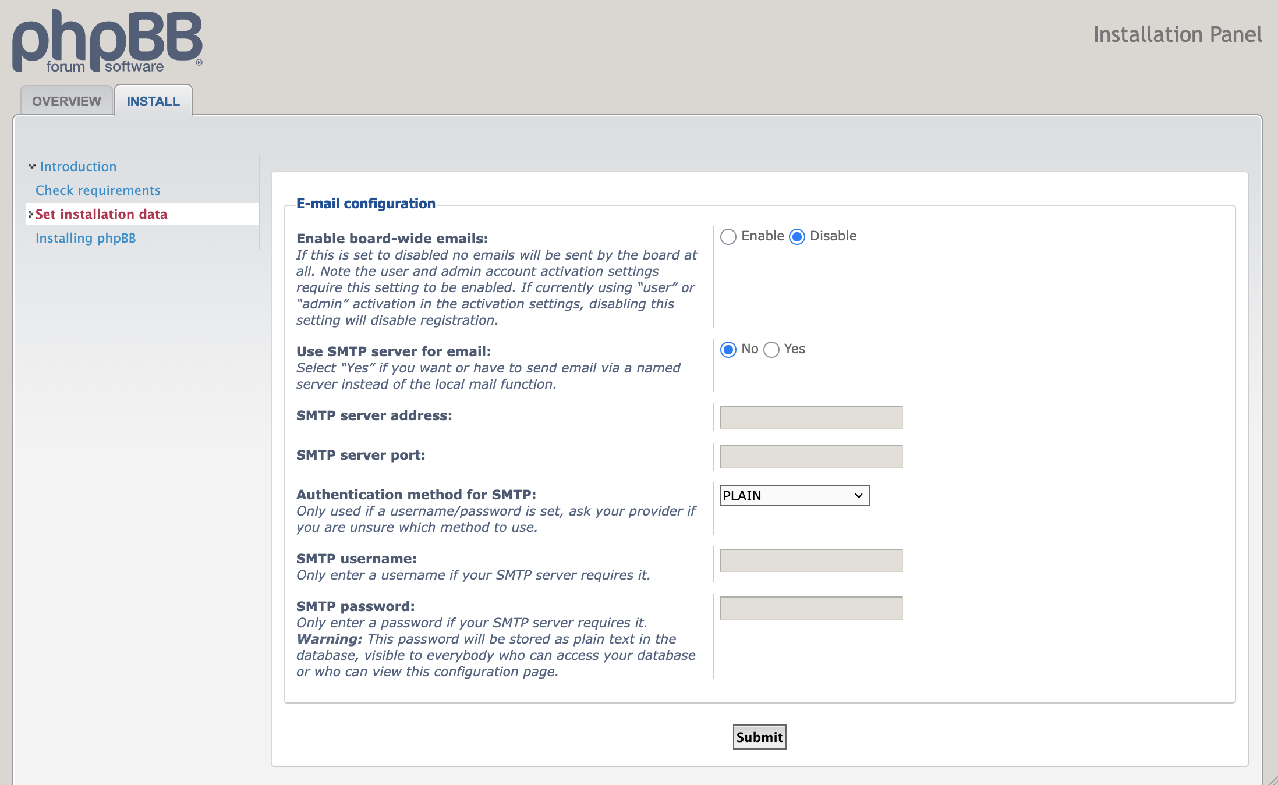Screen dimensions: 1278x785
Task: Open the Check requirements page
Action: click(98, 190)
